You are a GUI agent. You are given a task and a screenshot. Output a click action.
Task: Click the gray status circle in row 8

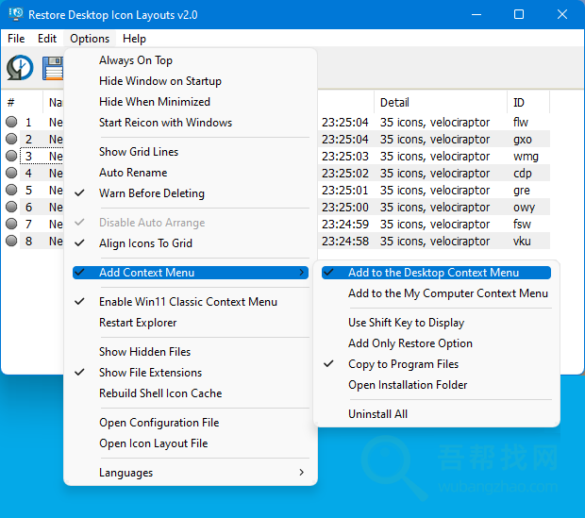tap(11, 242)
